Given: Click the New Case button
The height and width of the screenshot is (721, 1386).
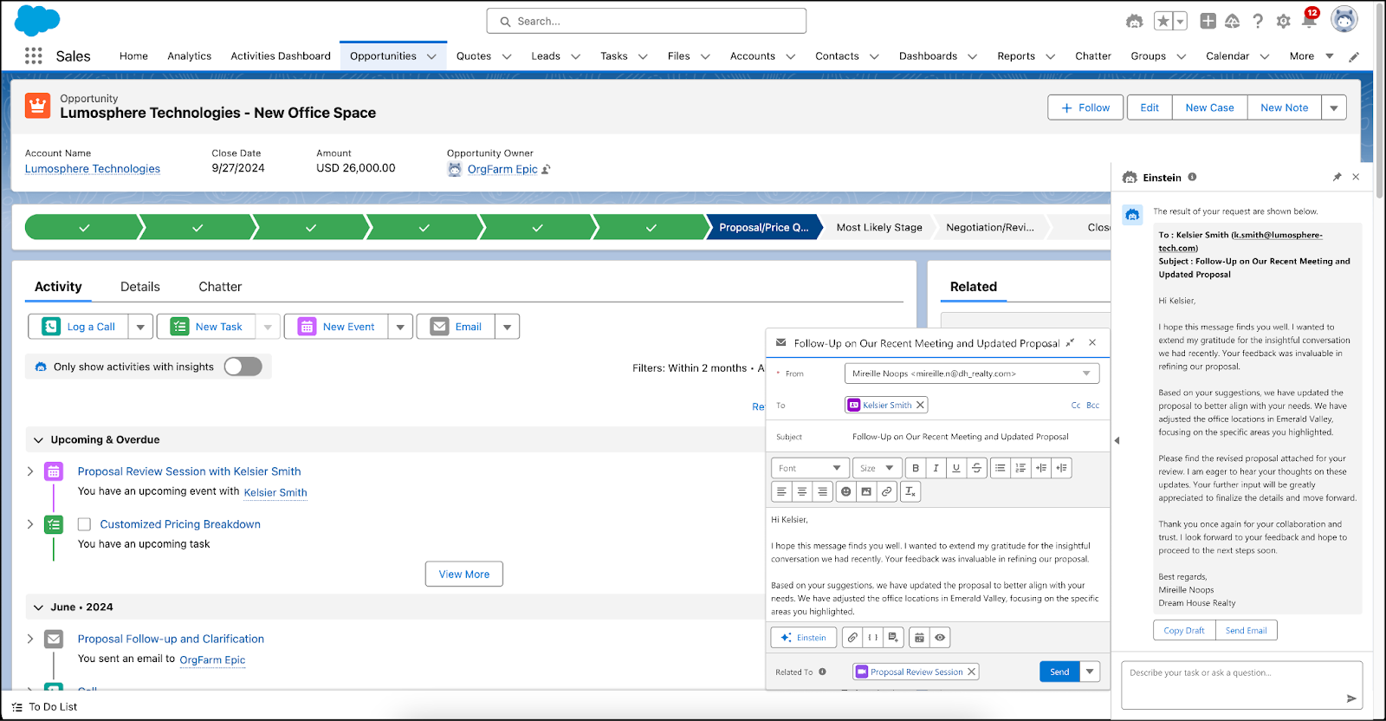Looking at the screenshot, I should [1209, 107].
